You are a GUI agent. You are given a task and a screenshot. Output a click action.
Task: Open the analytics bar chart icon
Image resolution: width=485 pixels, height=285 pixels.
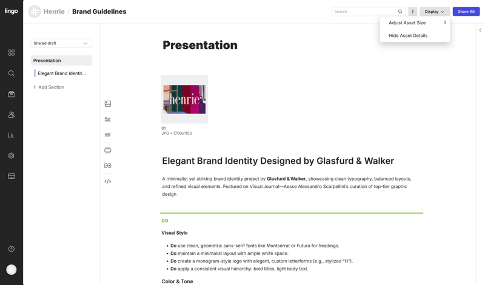click(11, 135)
